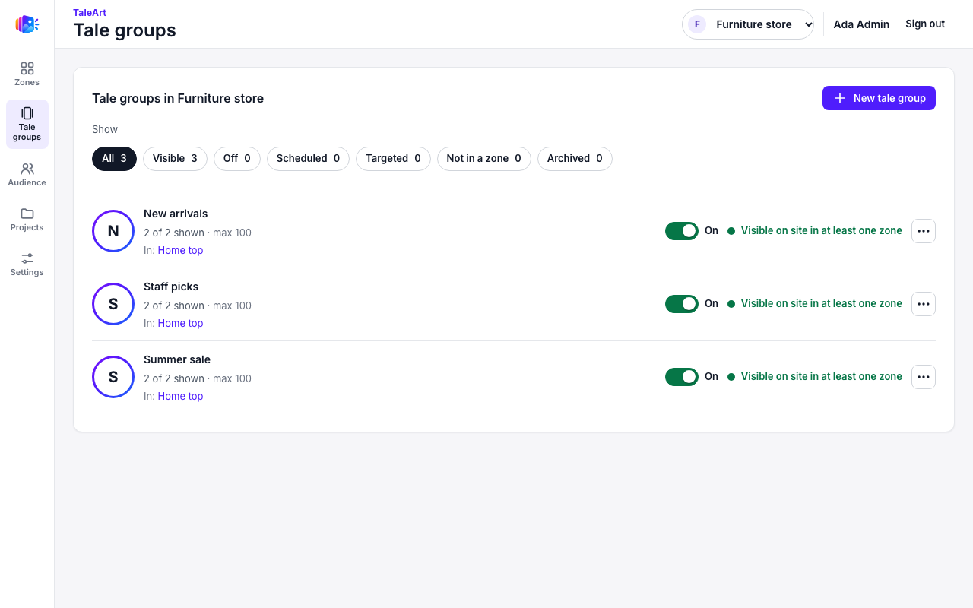
Task: Click the Summer sale group title
Action: [177, 359]
